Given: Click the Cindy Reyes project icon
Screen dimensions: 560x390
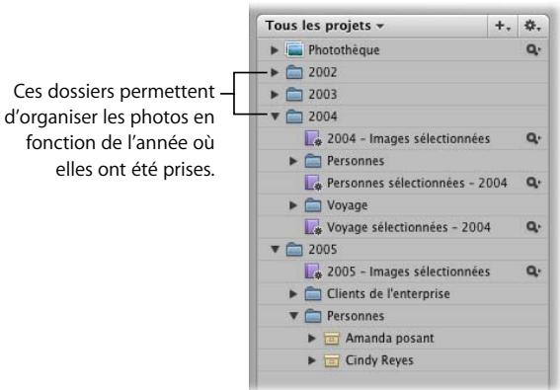Looking at the screenshot, I should pos(332,360).
